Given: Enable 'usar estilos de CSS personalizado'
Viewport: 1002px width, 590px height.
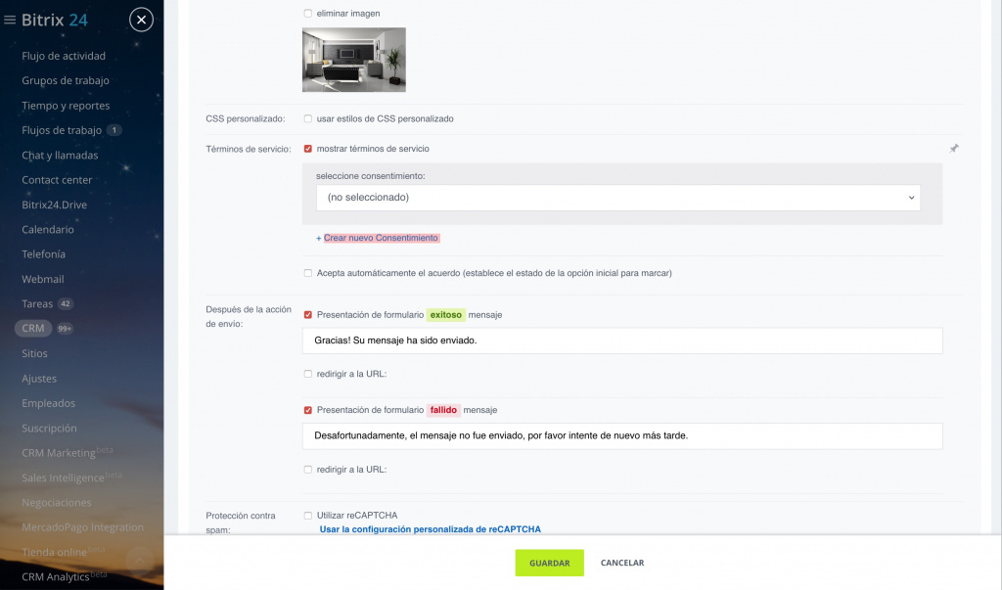Looking at the screenshot, I should 308,119.
